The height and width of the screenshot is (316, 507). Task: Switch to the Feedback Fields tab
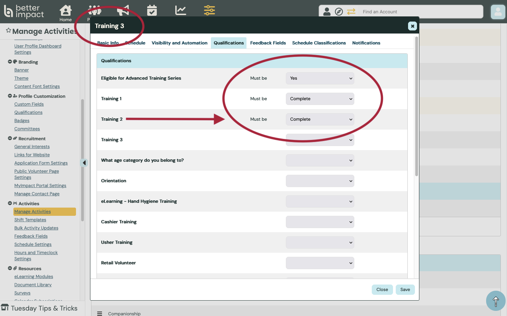click(268, 43)
